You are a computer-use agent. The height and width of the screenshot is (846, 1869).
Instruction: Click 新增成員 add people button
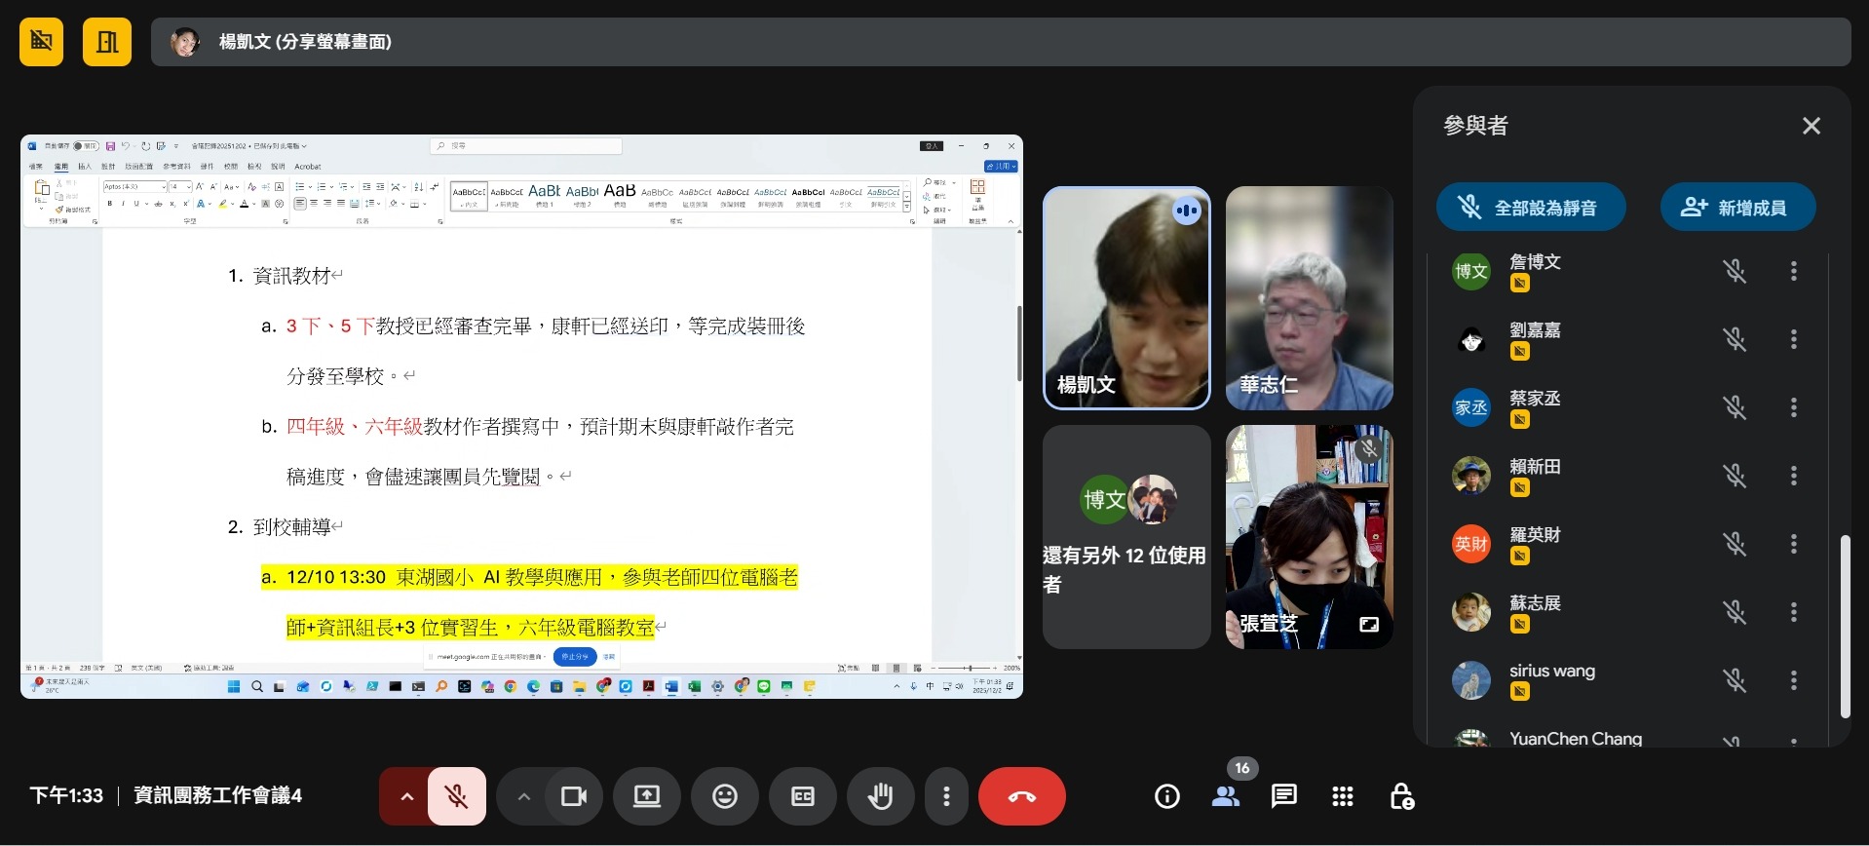(x=1736, y=208)
